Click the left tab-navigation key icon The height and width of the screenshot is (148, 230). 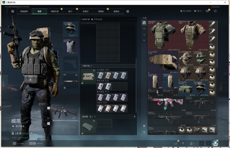(13, 11)
